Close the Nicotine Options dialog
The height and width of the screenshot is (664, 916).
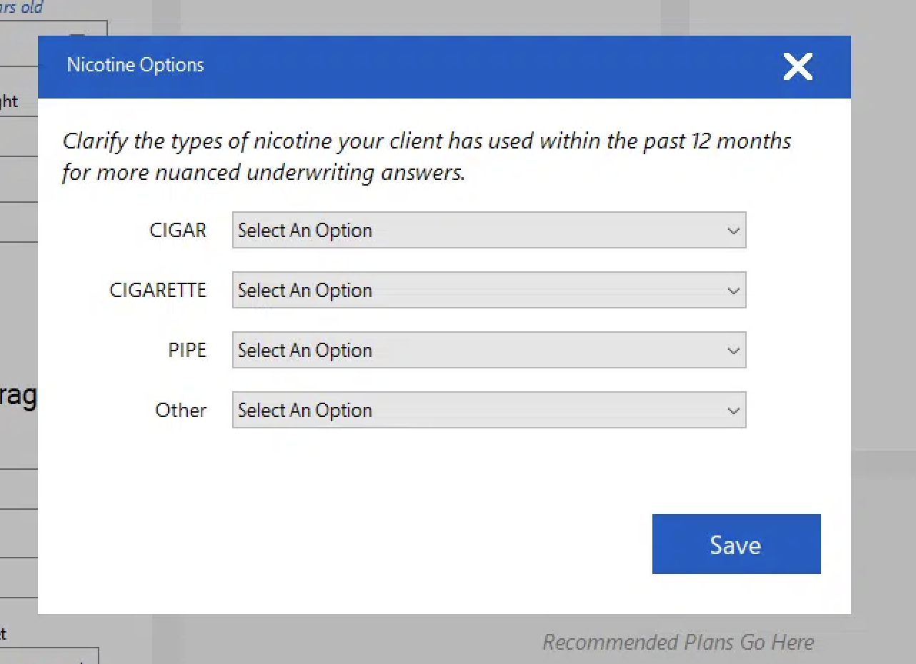click(797, 67)
